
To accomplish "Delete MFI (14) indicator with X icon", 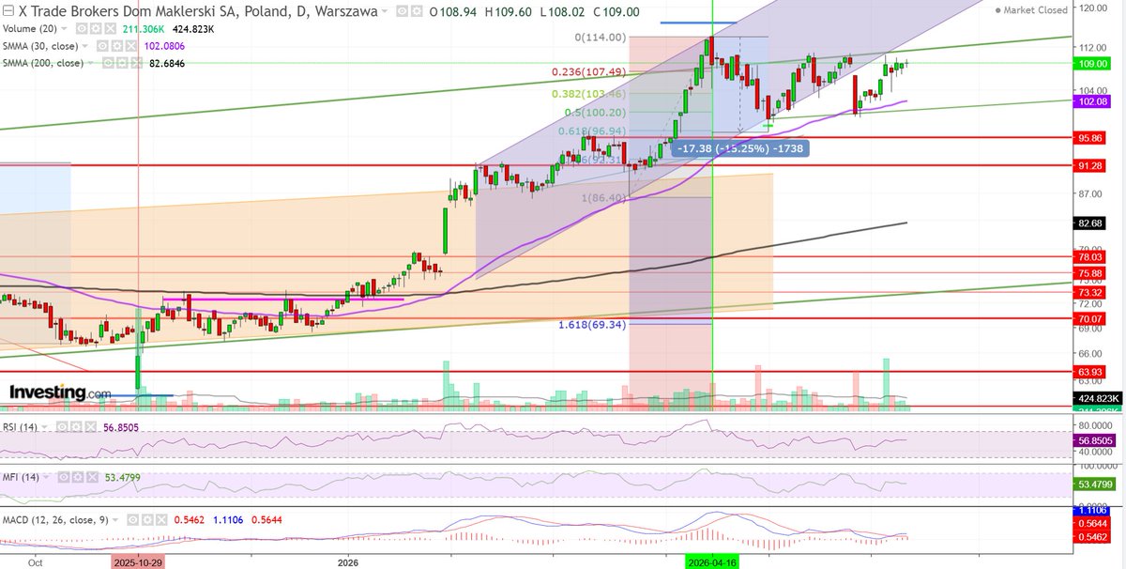I will click(x=92, y=477).
